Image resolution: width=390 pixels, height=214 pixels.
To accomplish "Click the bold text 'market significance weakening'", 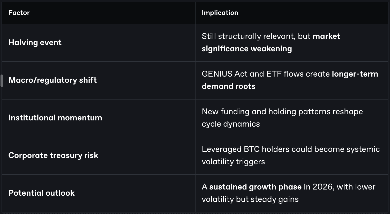I will pyautogui.click(x=247, y=49).
